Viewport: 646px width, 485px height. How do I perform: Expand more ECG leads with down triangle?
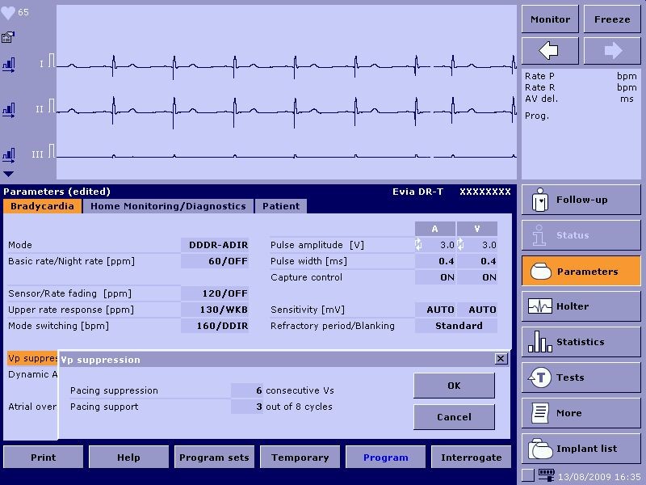tap(8, 174)
